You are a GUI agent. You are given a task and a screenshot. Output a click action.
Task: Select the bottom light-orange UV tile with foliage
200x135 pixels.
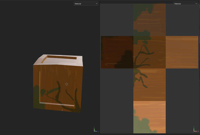click(x=149, y=117)
